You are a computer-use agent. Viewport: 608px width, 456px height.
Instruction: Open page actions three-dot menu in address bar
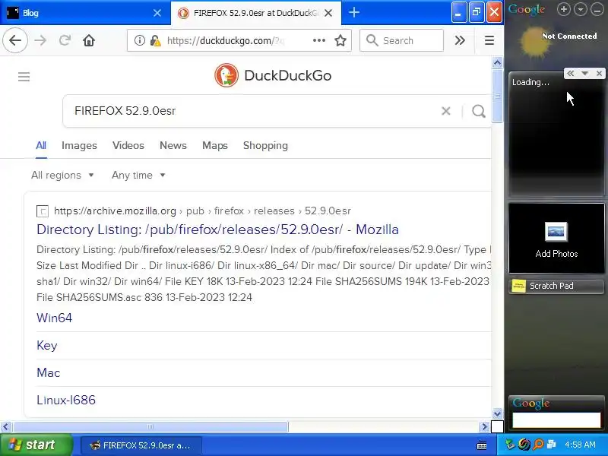pos(318,40)
